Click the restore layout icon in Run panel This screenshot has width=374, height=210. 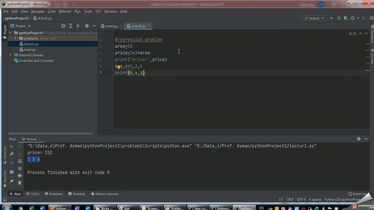point(12,172)
